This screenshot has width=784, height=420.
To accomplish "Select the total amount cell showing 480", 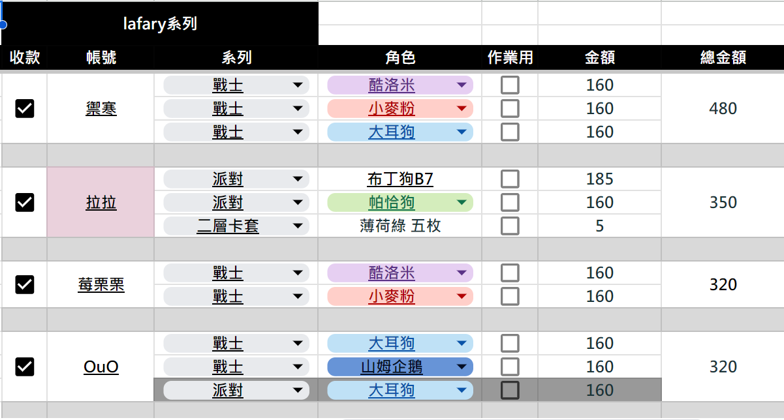I will coord(723,108).
